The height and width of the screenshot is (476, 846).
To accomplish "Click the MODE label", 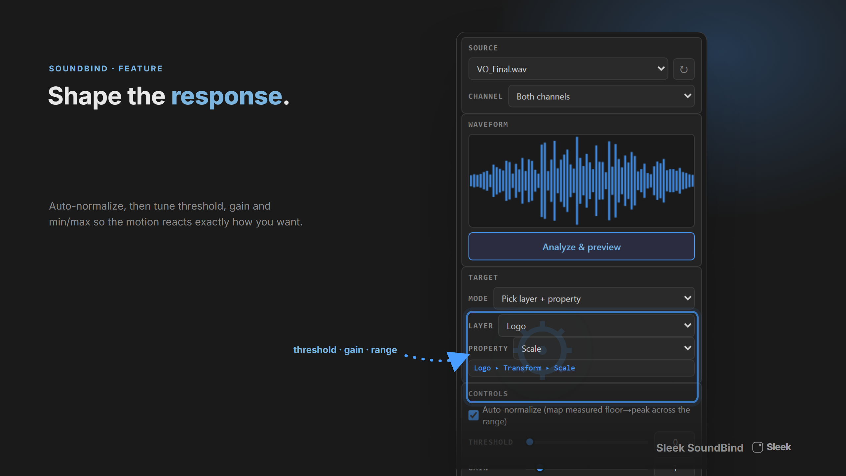I will tap(478, 298).
